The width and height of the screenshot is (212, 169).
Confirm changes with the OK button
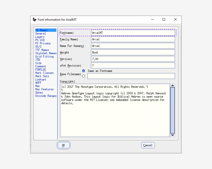pyautogui.click(x=63, y=145)
